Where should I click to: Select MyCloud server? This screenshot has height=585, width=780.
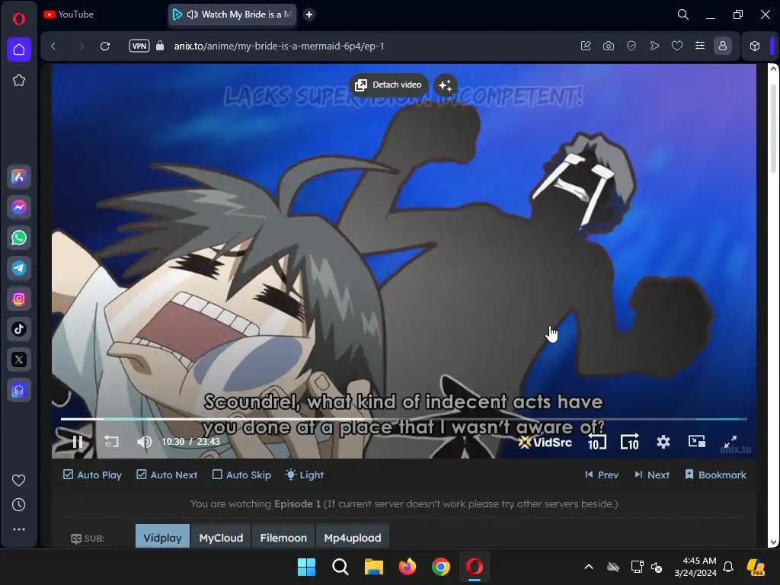click(x=222, y=537)
